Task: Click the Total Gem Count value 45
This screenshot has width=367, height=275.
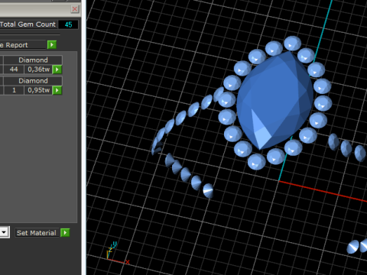Action: [x=68, y=24]
